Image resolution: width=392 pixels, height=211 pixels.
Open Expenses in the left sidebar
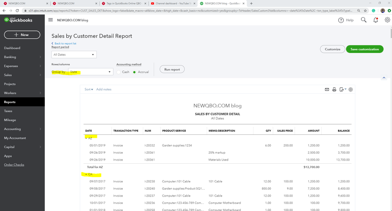tap(11, 66)
